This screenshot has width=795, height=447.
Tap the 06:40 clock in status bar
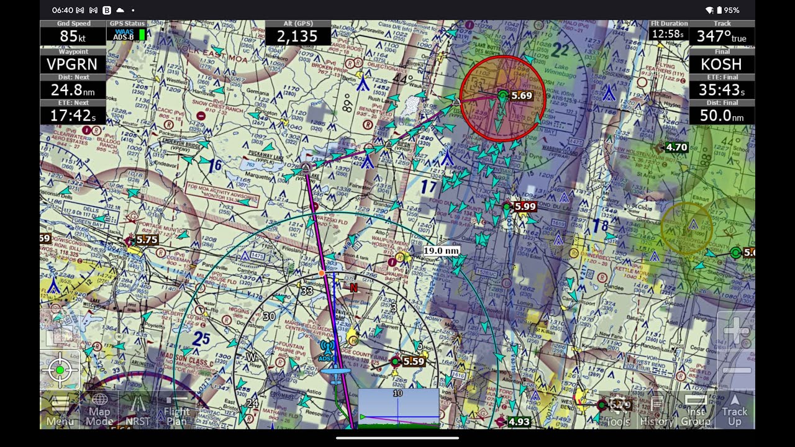pyautogui.click(x=63, y=10)
